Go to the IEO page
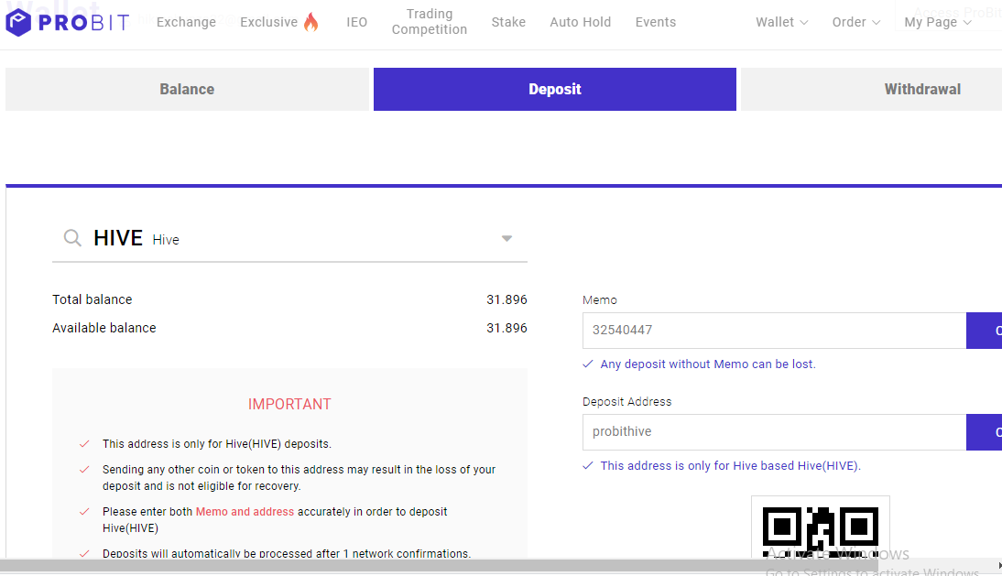The image size is (1002, 576). 356,22
